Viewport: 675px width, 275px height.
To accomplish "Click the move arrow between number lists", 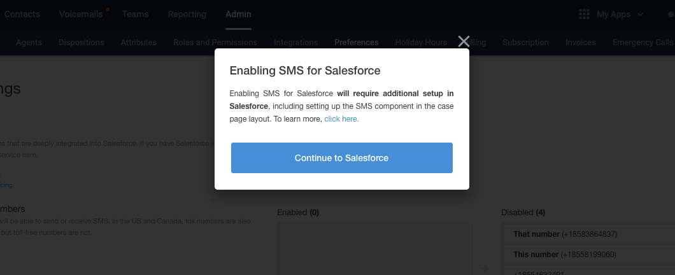I will pyautogui.click(x=485, y=269).
